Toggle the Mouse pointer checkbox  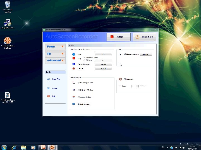[x=125, y=54]
